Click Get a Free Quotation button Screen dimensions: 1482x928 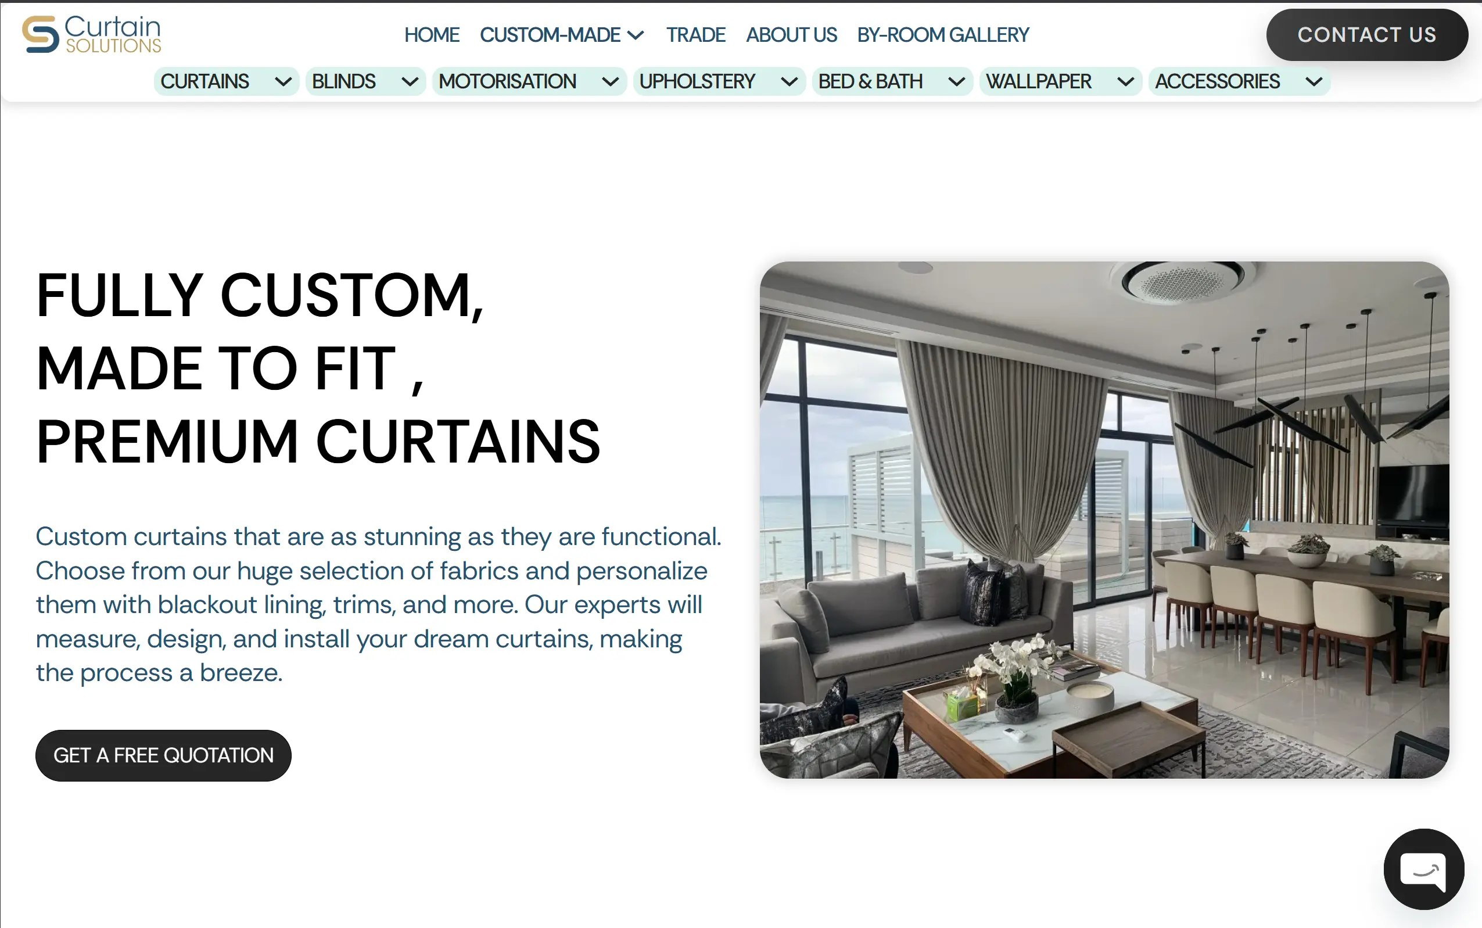(163, 755)
